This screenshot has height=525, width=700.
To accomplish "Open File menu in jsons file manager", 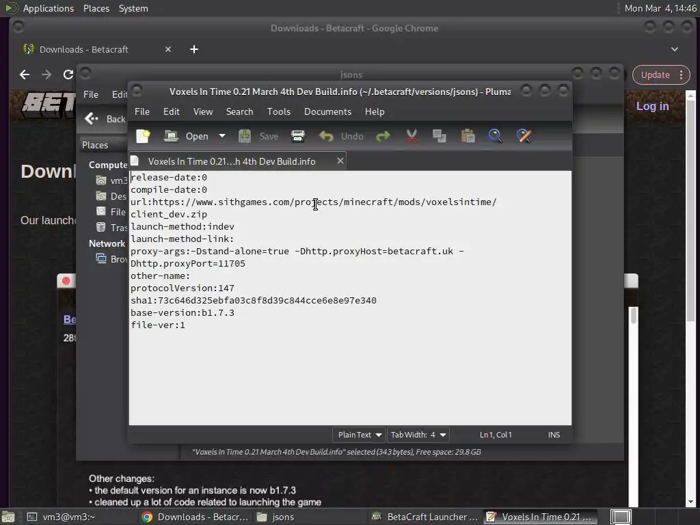I will coord(91,94).
